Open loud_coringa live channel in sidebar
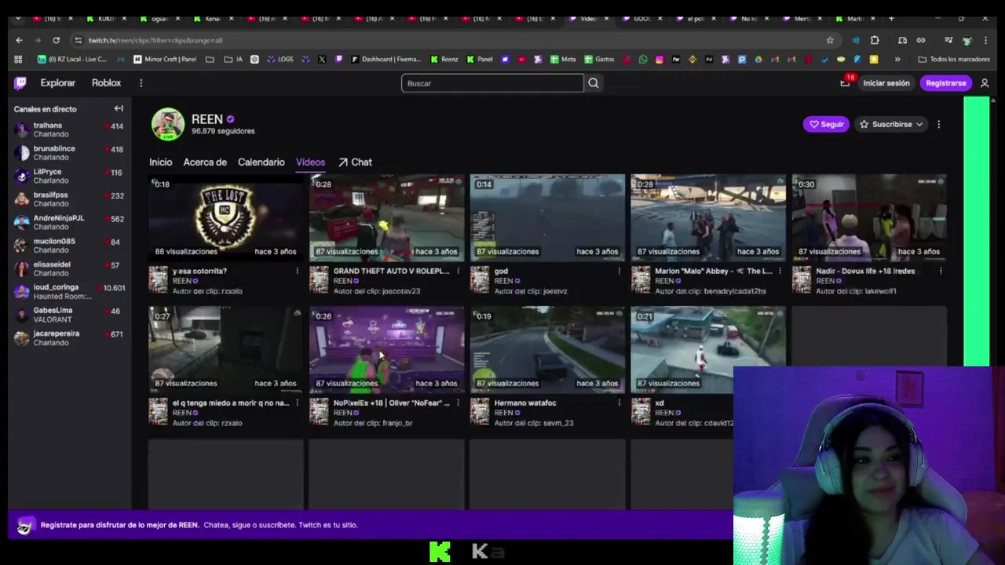Image resolution: width=1005 pixels, height=565 pixels. (x=68, y=292)
